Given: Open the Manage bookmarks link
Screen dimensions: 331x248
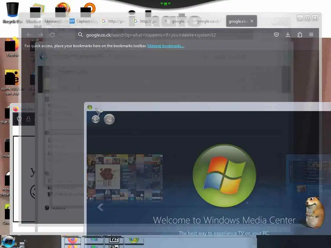Looking at the screenshot, I should [166, 46].
